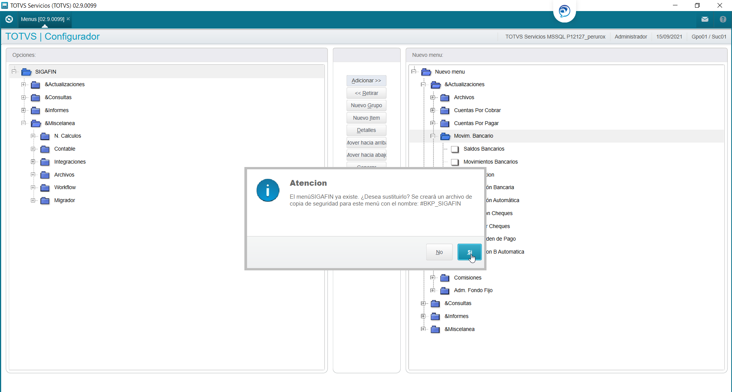Viewport: 732px width, 392px height.
Task: Open Detalles for the selected item
Action: pyautogui.click(x=366, y=130)
